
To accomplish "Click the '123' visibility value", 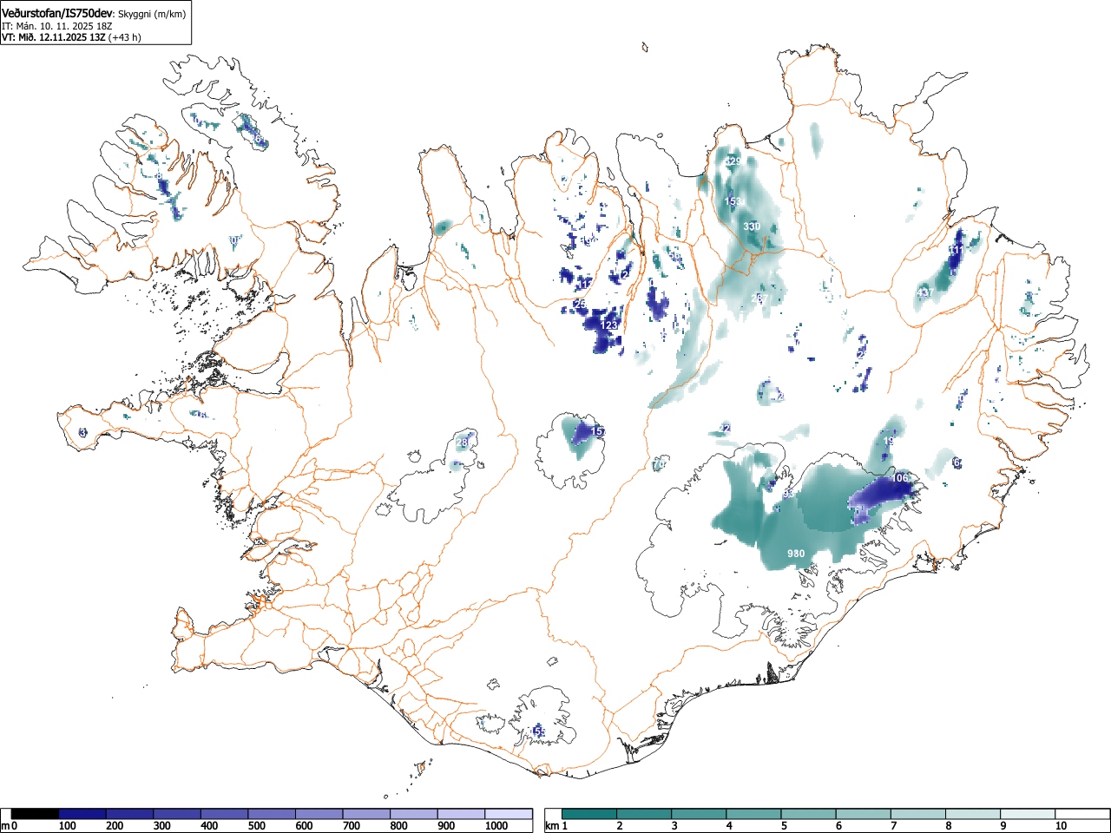I will point(610,325).
